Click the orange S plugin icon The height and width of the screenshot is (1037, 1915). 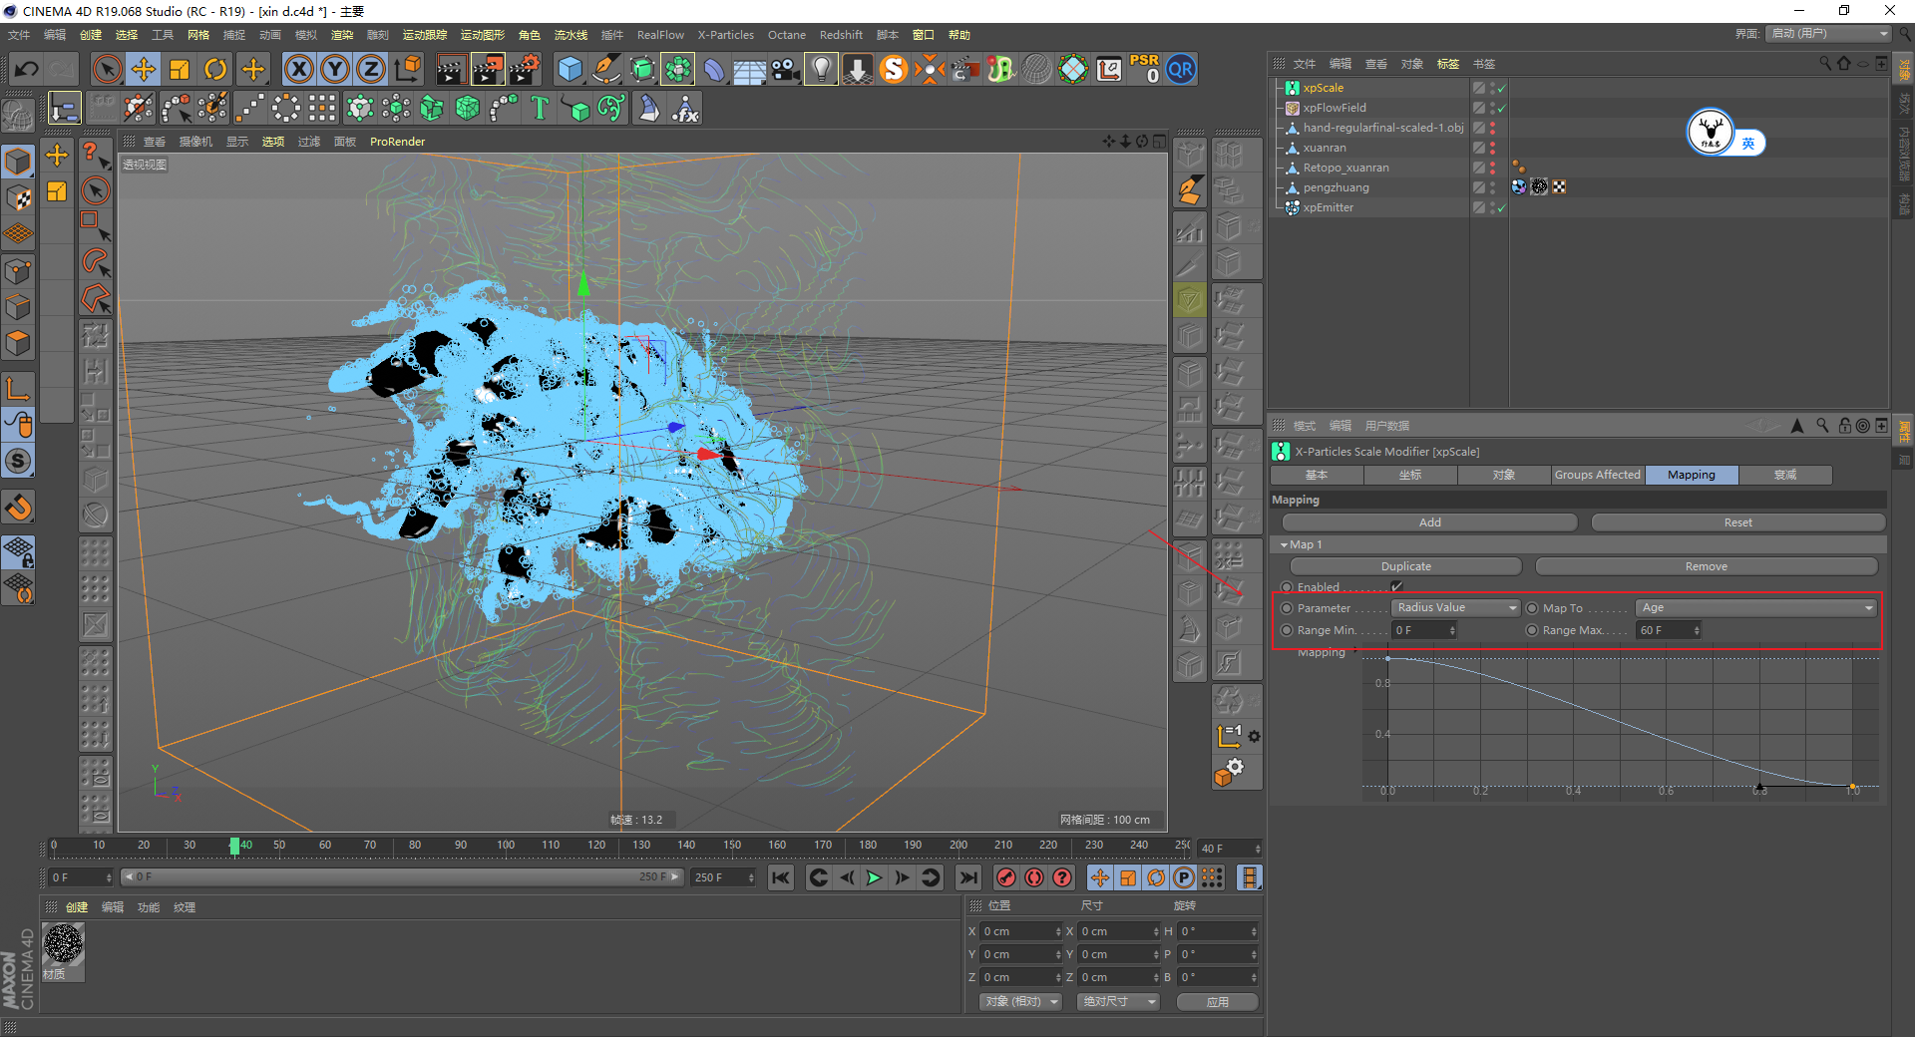tap(894, 69)
